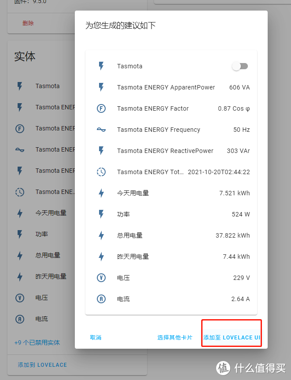Screen dimensions: 291x380
Task: Click lightning icon beside 今天用电量 in background list
Action: 20,213
